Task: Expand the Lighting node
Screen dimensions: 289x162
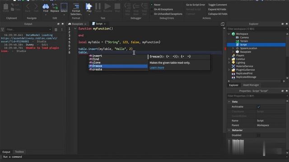Action: pos(229,63)
